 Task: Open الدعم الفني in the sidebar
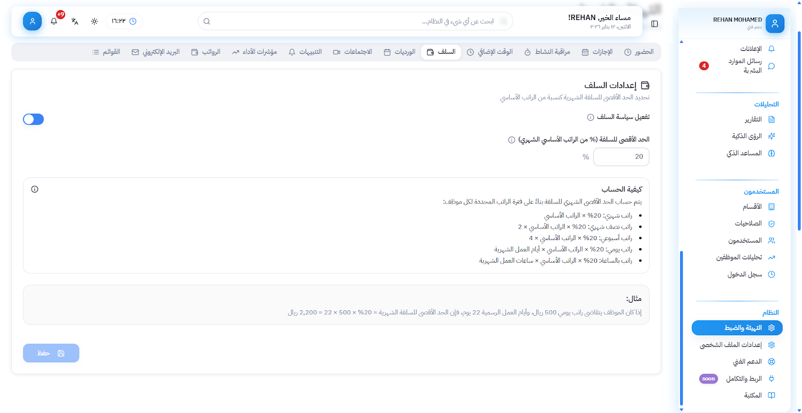[747, 362]
